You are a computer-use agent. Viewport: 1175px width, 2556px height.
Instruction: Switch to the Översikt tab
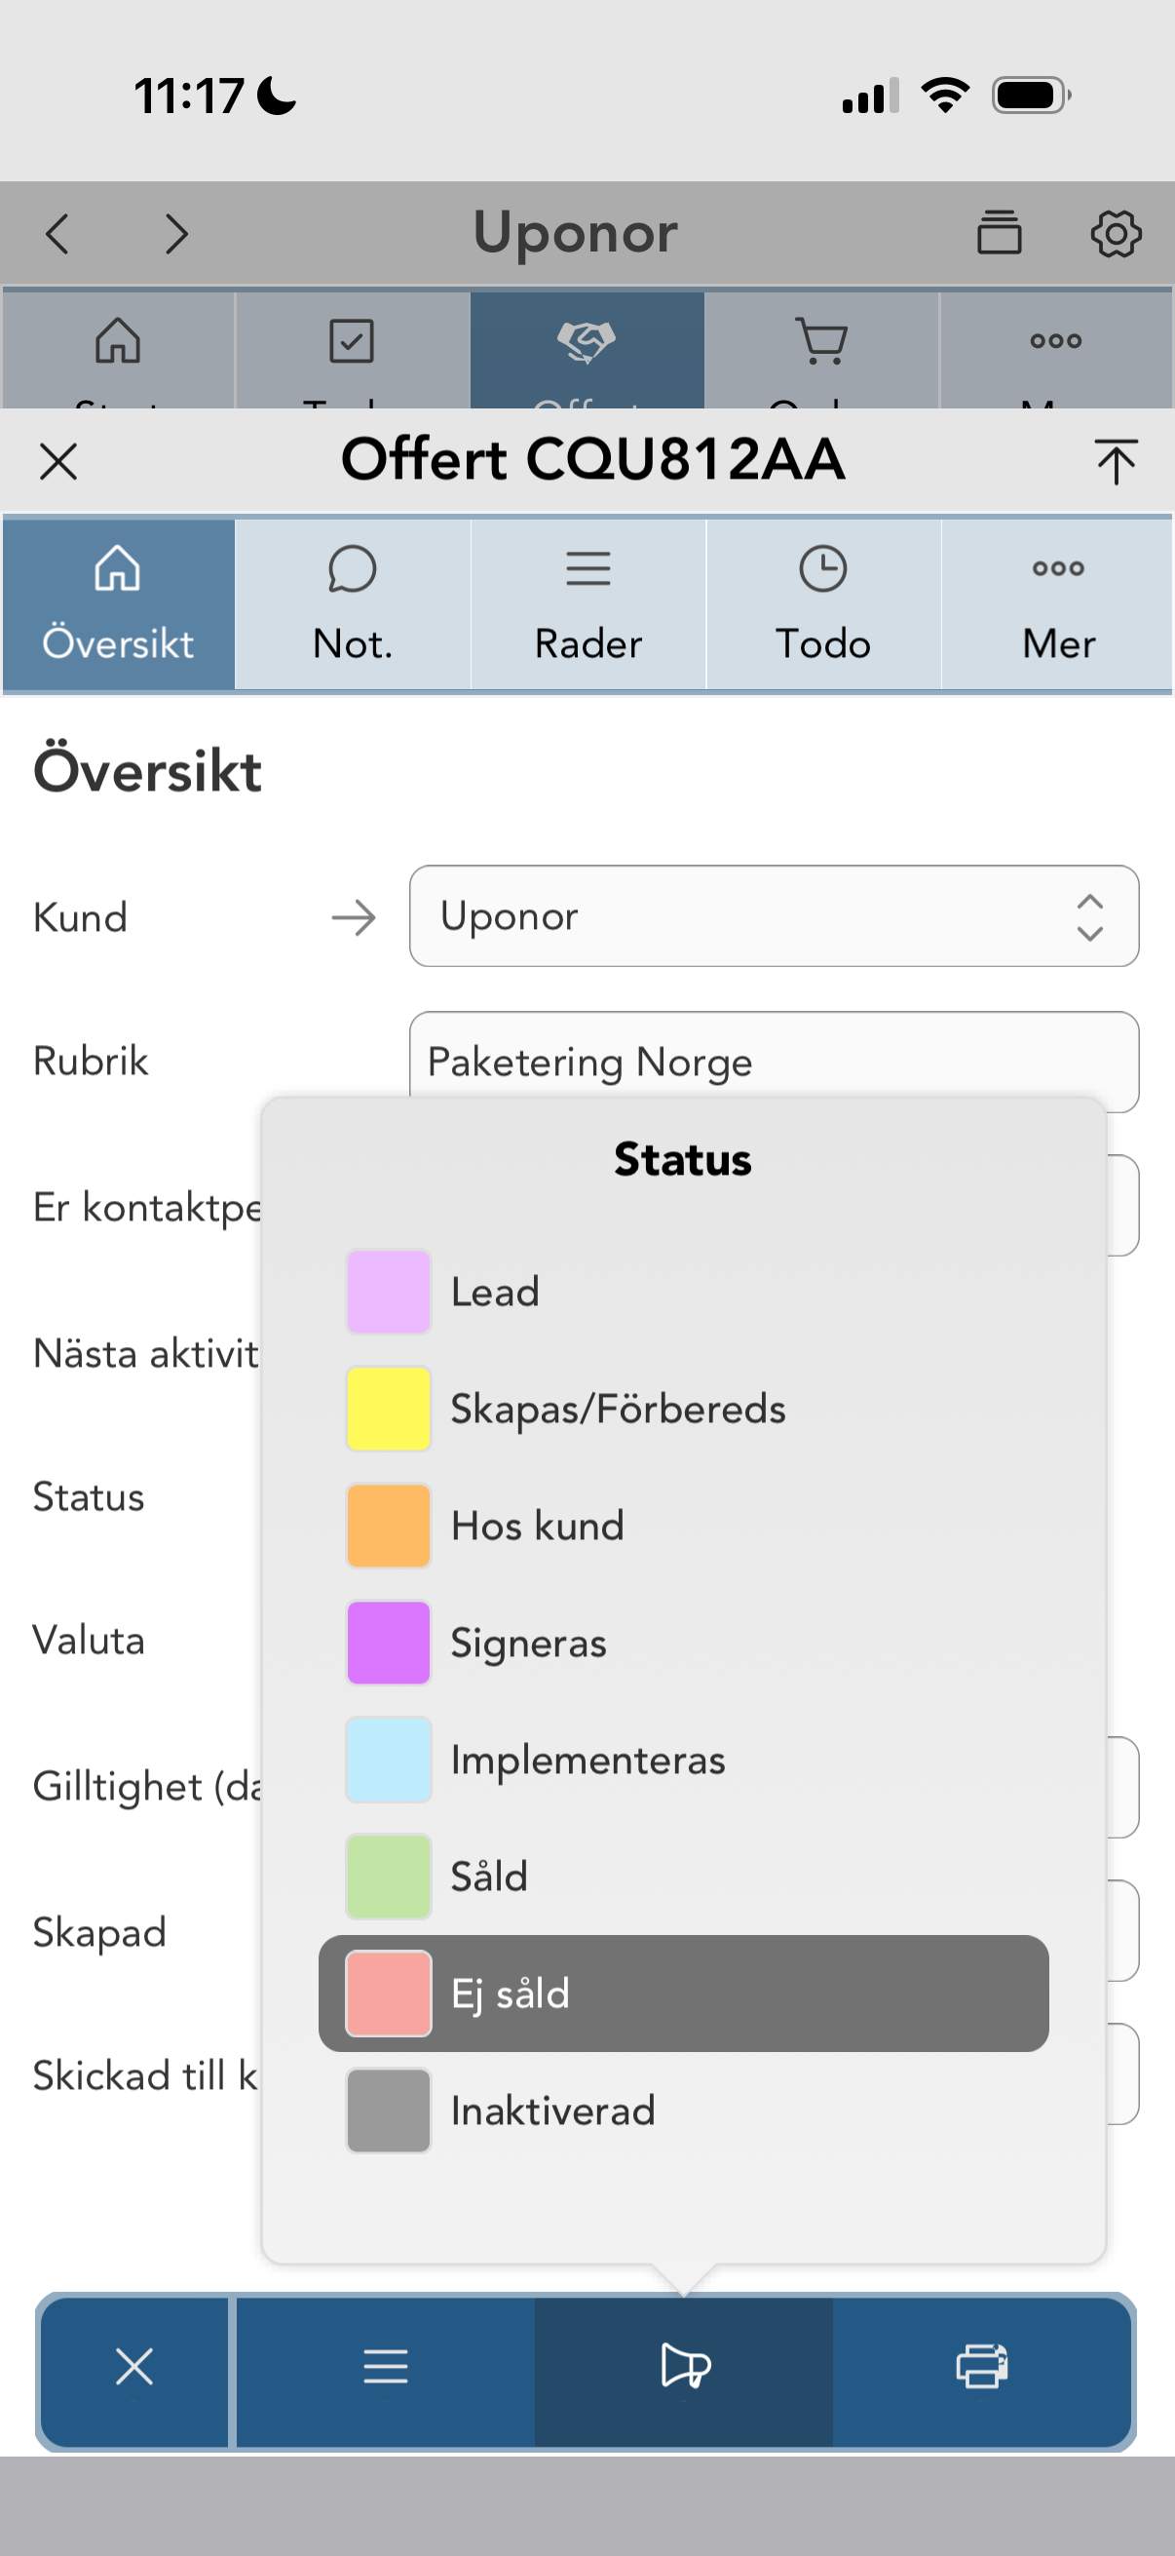118,603
